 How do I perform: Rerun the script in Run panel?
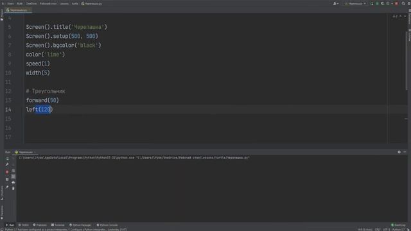coord(7,158)
